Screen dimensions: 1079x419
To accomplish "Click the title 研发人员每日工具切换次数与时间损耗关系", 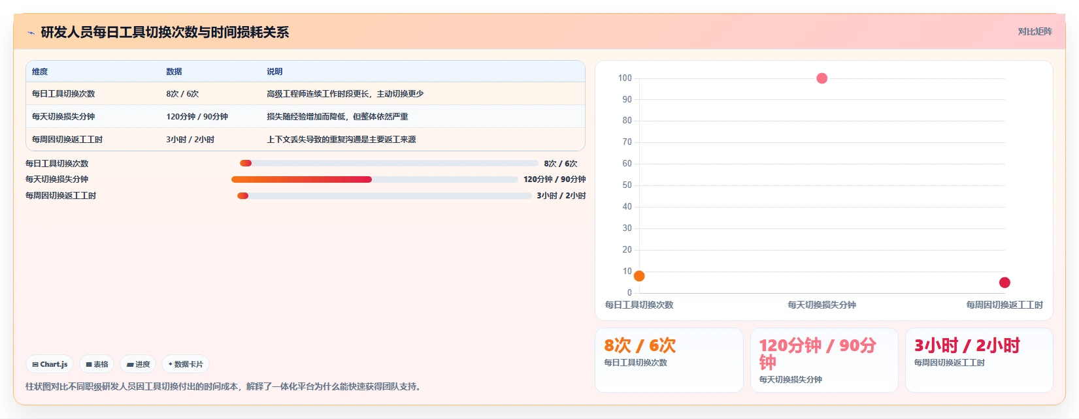I will click(165, 32).
